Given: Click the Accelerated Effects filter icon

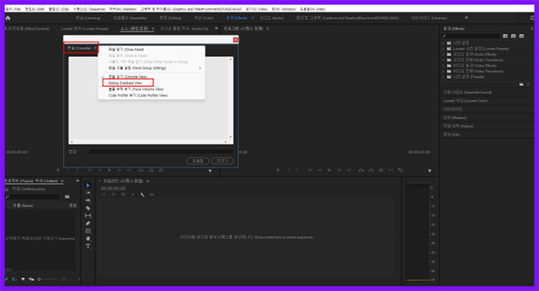Looking at the screenshot, I should click(x=505, y=35).
